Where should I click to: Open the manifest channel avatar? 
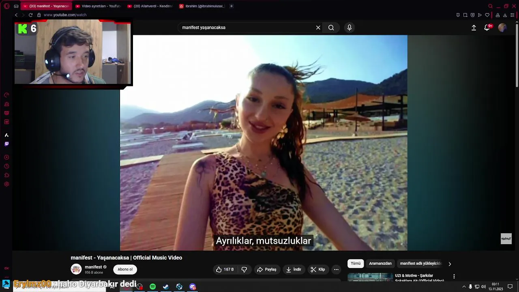(76, 269)
